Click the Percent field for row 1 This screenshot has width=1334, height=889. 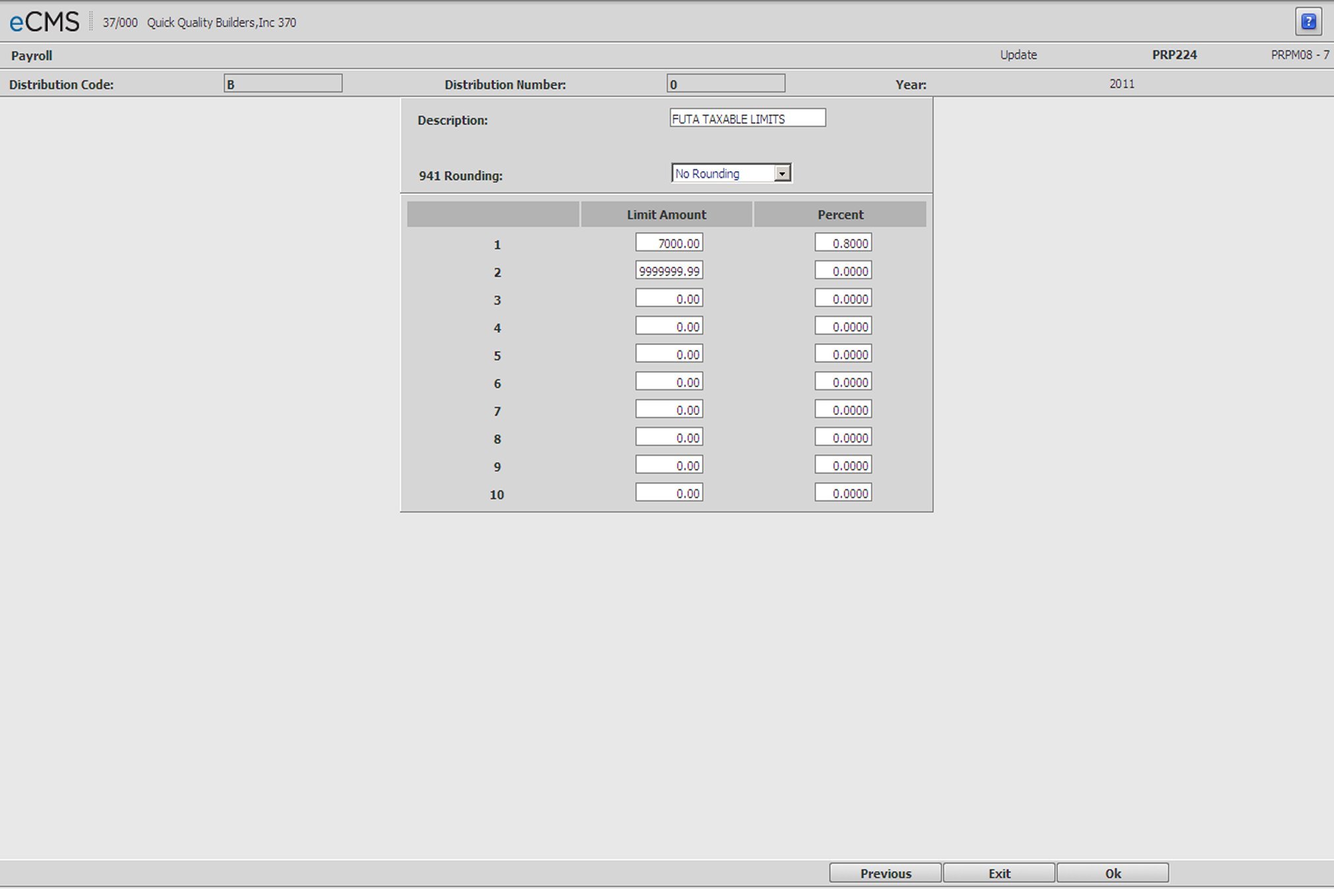tap(842, 243)
